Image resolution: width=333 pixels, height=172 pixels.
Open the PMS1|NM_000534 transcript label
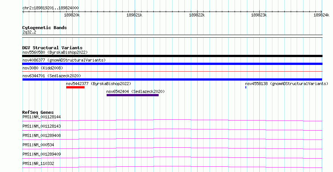click(38, 145)
